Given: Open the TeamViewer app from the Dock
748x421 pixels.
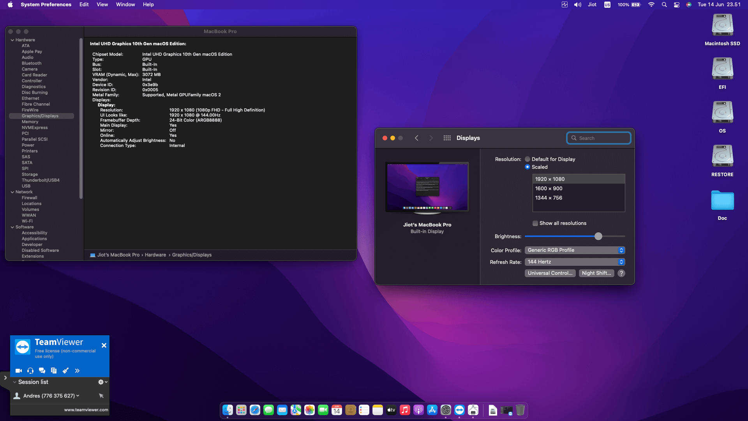Looking at the screenshot, I should click(459, 410).
